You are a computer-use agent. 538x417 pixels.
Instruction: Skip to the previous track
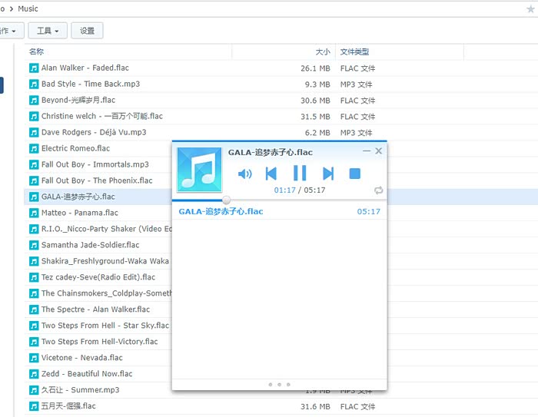271,174
